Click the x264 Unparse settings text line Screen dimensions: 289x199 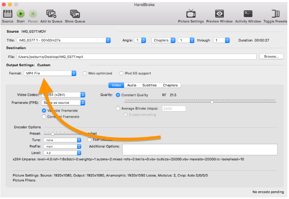(x=128, y=159)
